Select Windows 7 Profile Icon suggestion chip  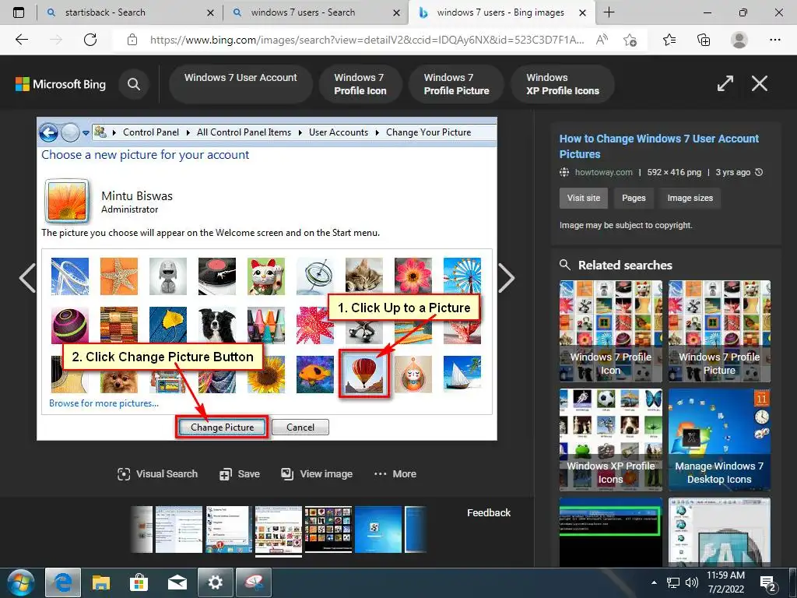pos(360,84)
